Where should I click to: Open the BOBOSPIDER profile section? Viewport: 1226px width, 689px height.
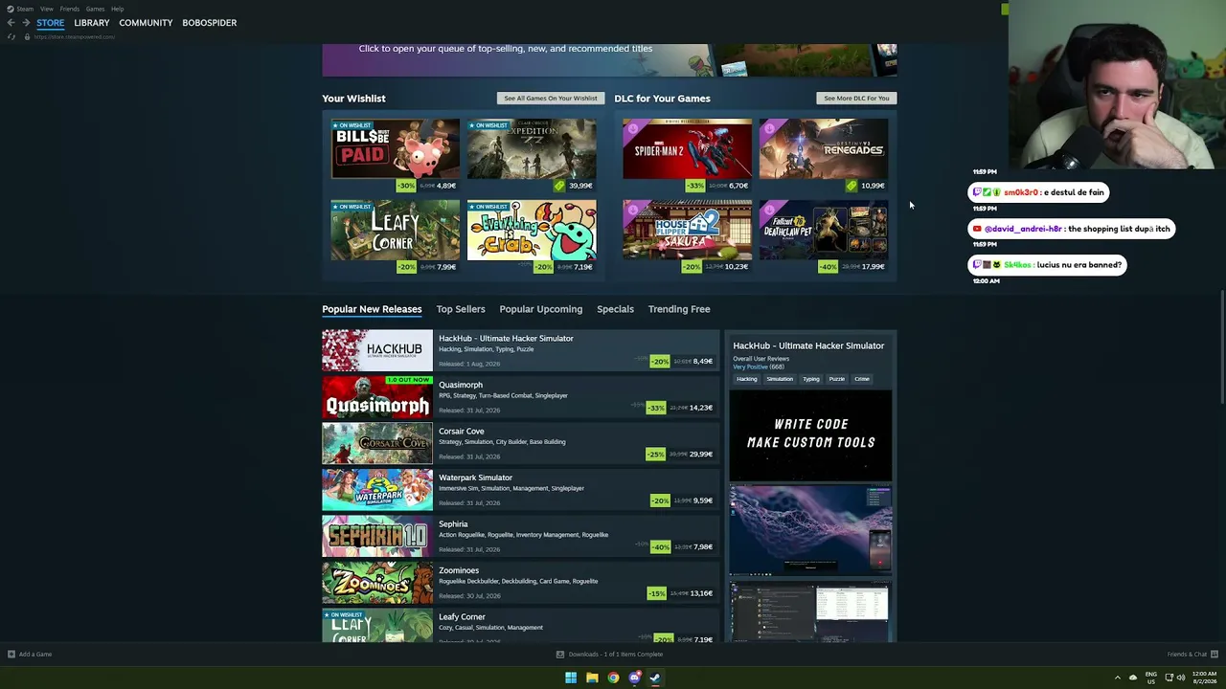[210, 23]
